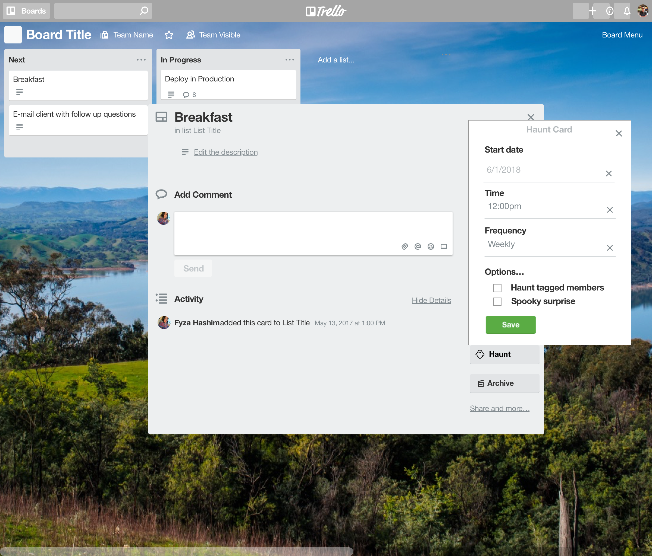Clear the Start date value
Screen dimensions: 652x556
tap(609, 173)
